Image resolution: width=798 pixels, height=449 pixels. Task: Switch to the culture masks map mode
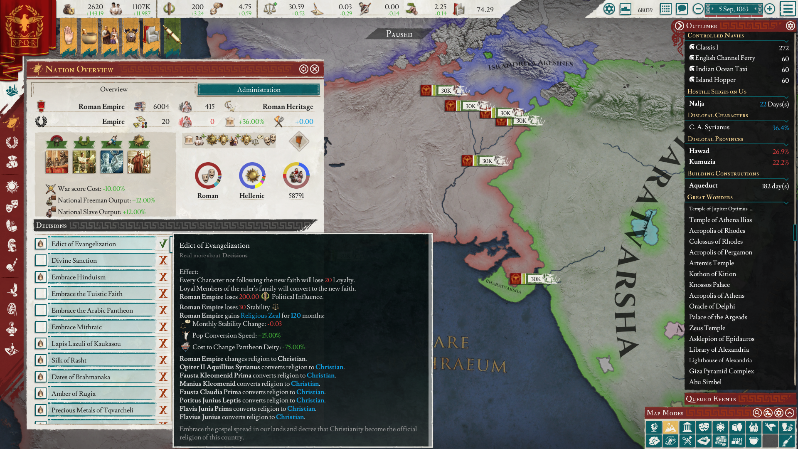704,427
